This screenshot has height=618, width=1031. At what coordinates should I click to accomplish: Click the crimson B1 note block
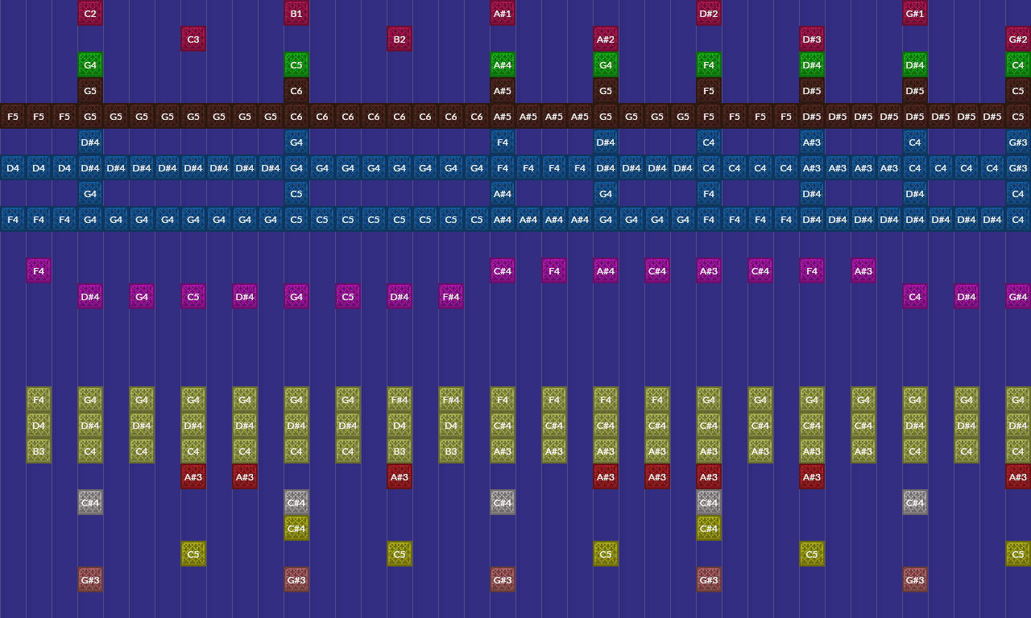pos(296,14)
